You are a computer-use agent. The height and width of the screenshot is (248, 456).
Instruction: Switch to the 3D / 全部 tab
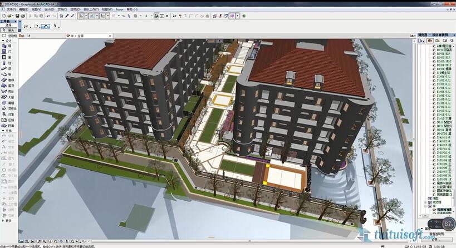75,35
